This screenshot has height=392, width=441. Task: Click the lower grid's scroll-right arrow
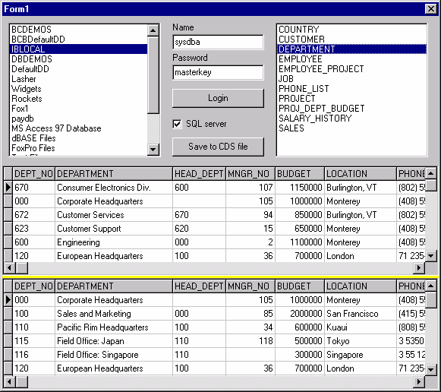pos(419,381)
